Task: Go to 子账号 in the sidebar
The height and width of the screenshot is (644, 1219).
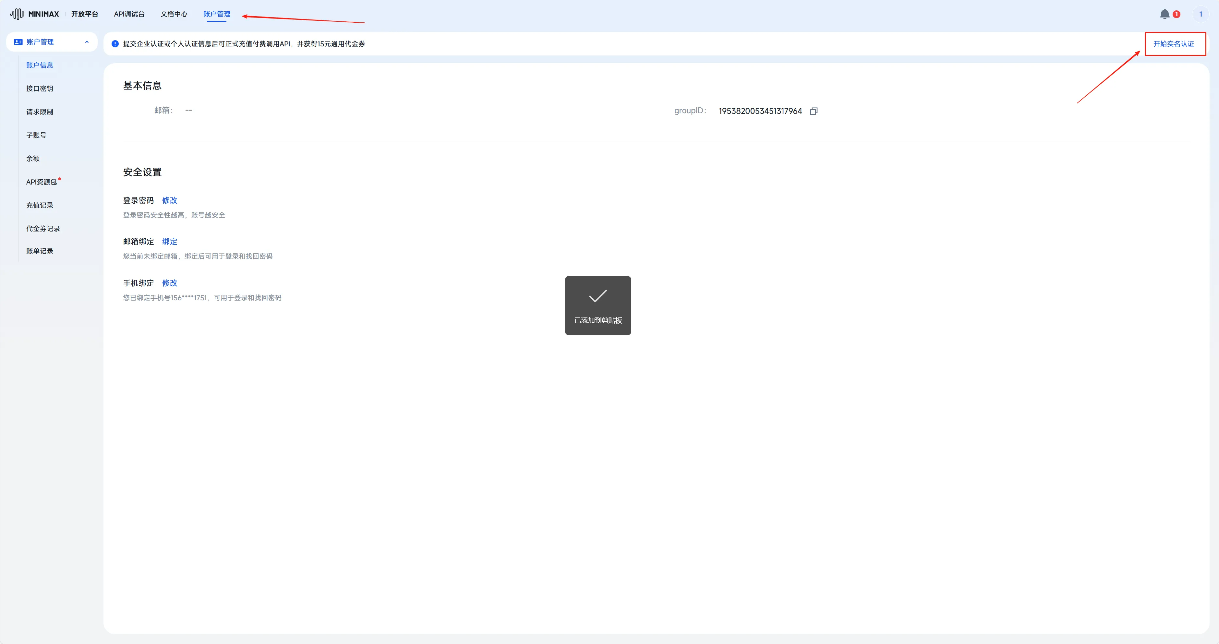Action: [x=36, y=135]
